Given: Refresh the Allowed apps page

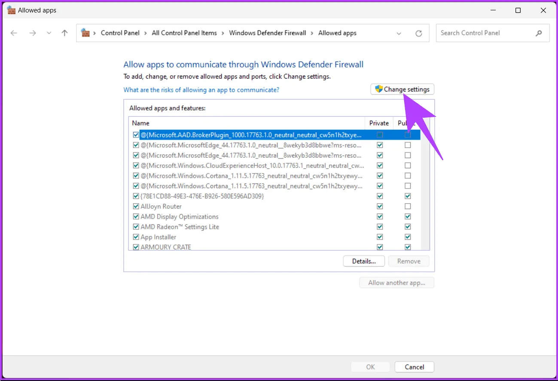Looking at the screenshot, I should (x=418, y=33).
